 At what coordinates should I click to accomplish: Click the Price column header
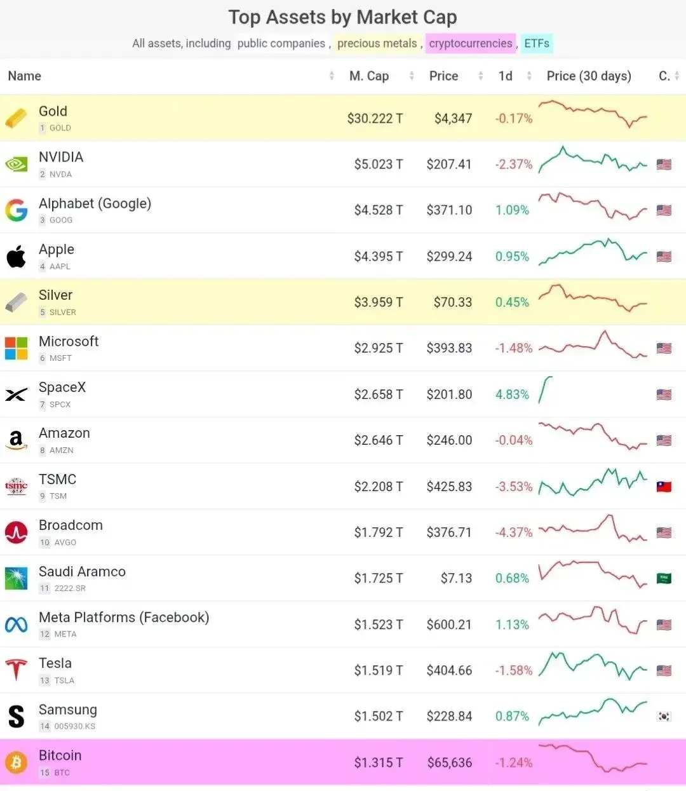(443, 76)
